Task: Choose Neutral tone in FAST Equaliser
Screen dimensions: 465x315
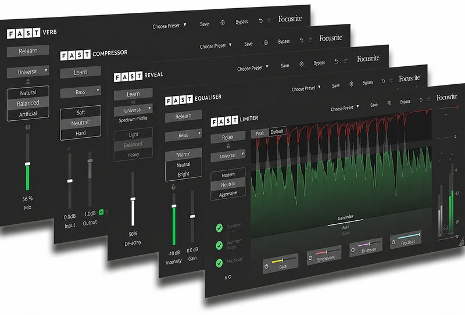Action: click(184, 164)
